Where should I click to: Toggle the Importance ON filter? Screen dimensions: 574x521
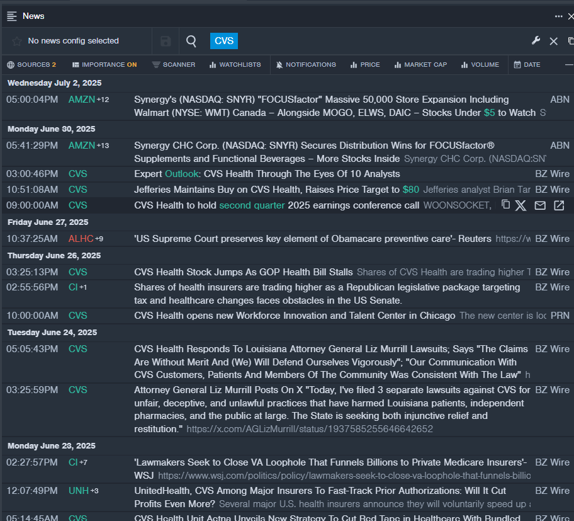tap(104, 65)
